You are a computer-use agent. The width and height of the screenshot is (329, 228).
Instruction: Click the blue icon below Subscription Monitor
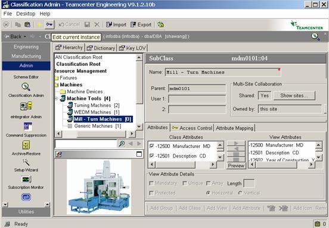[26, 197]
